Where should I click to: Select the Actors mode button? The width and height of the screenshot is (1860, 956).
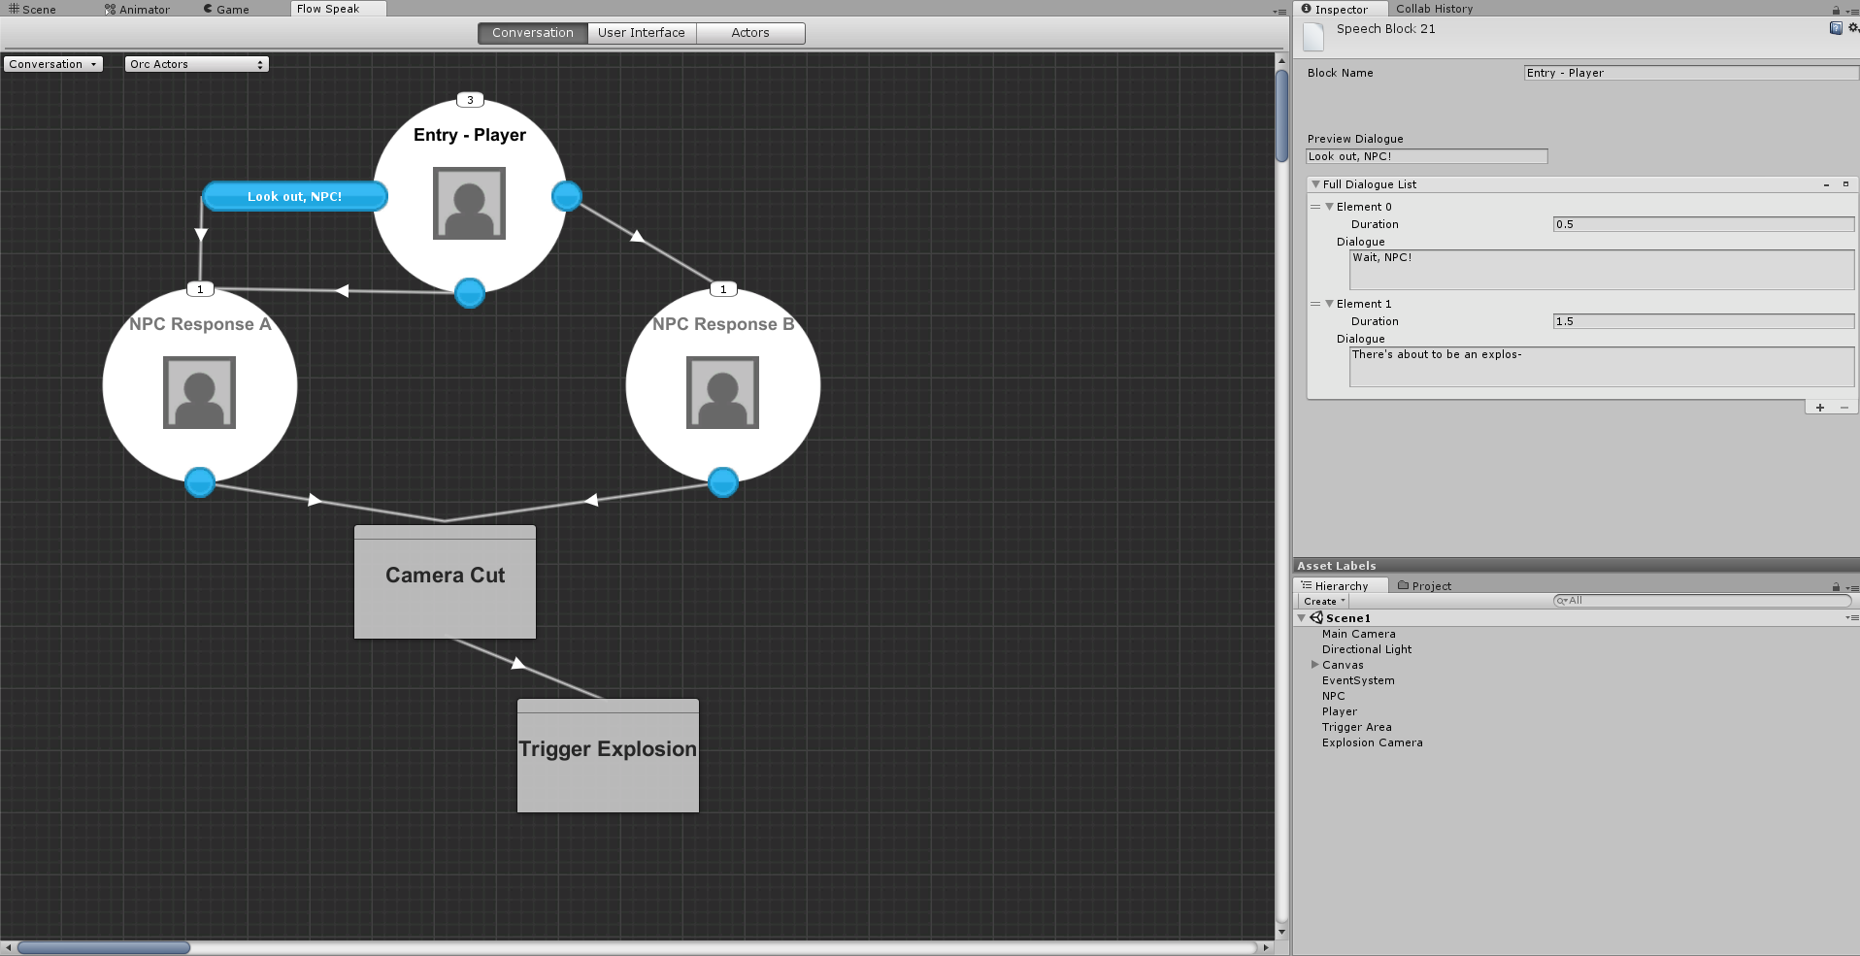point(750,33)
